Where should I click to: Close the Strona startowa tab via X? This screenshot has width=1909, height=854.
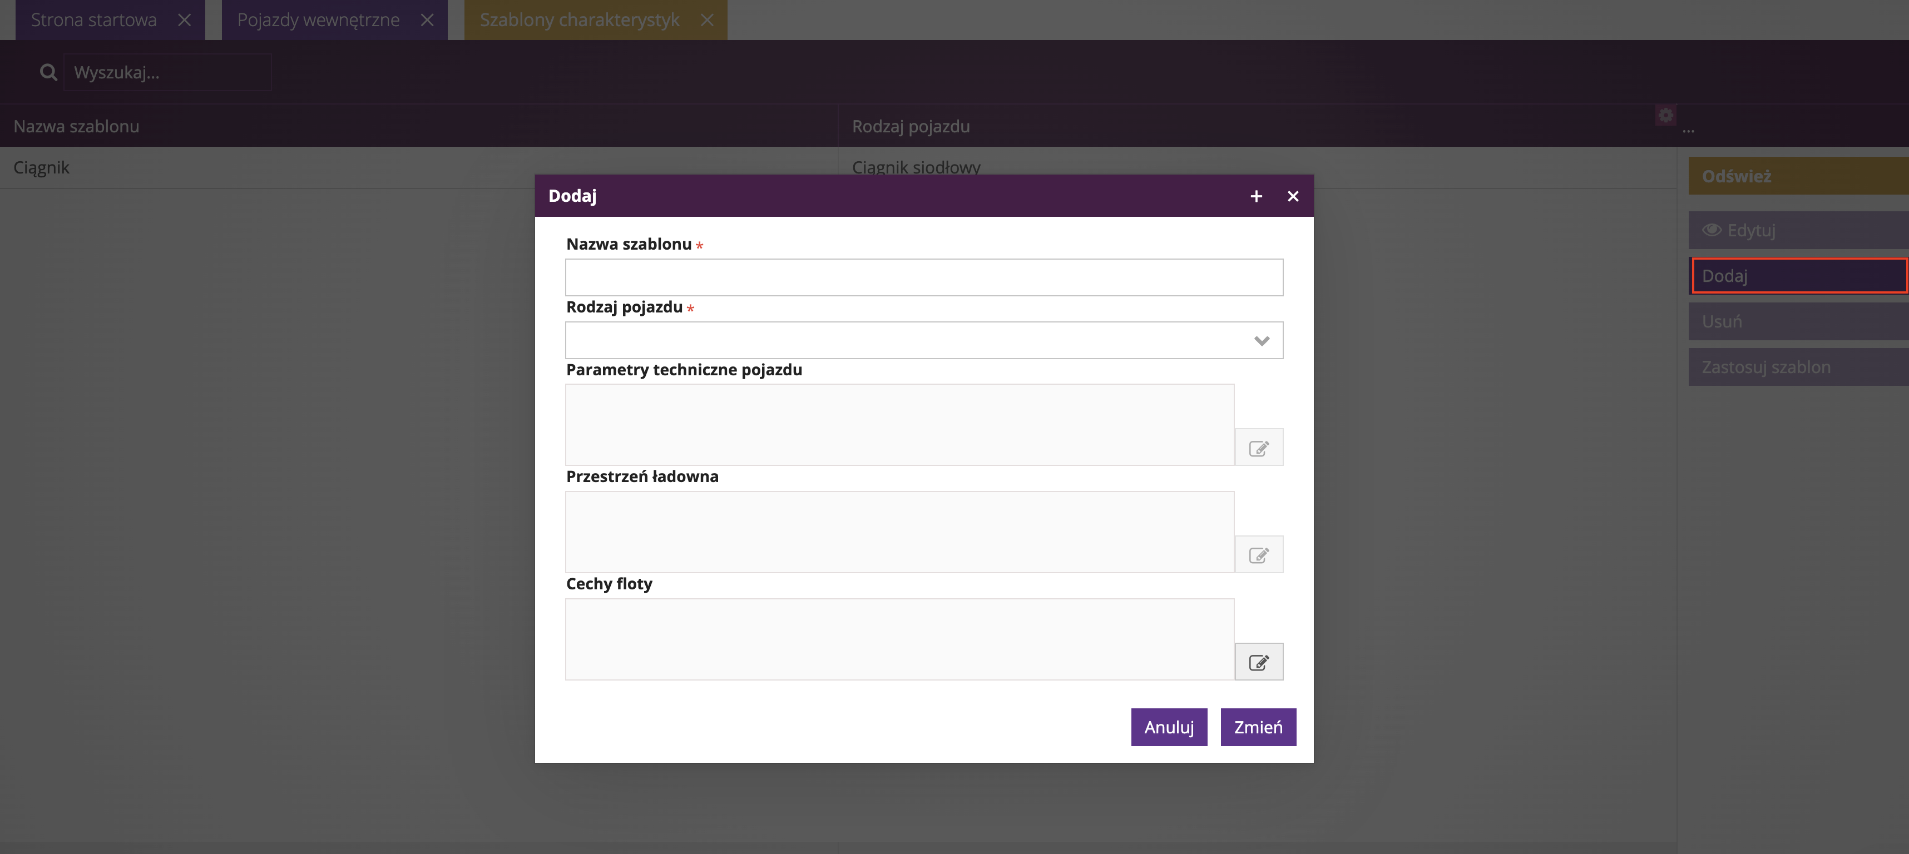185,20
